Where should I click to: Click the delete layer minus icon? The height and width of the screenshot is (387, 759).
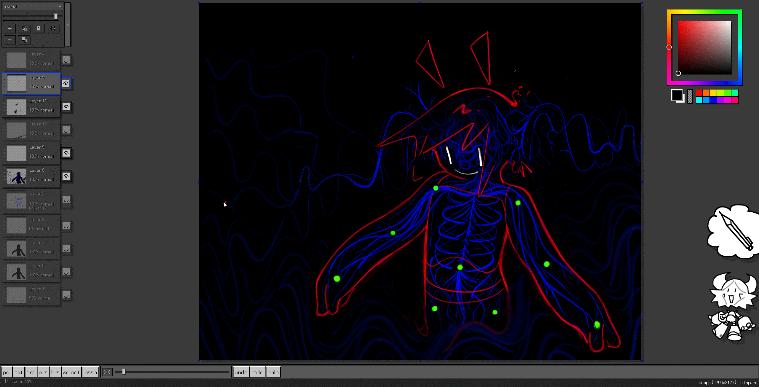pos(10,40)
